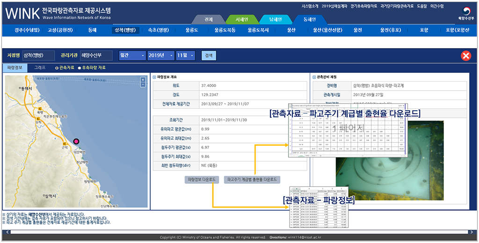Image resolution: width=479 pixels, height=243 pixels.
Task: Click the latitude value 37.4000
Action: 209,86
